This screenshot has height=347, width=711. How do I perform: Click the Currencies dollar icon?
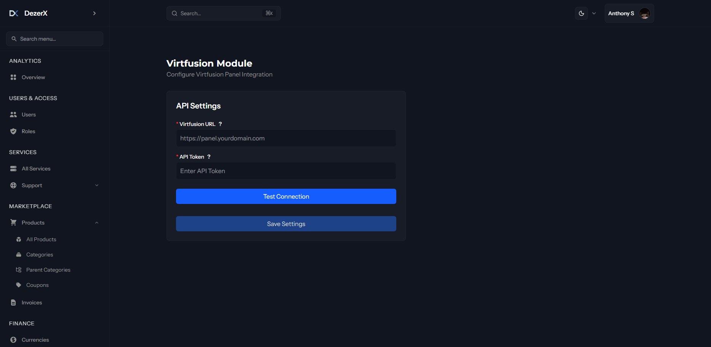13,340
